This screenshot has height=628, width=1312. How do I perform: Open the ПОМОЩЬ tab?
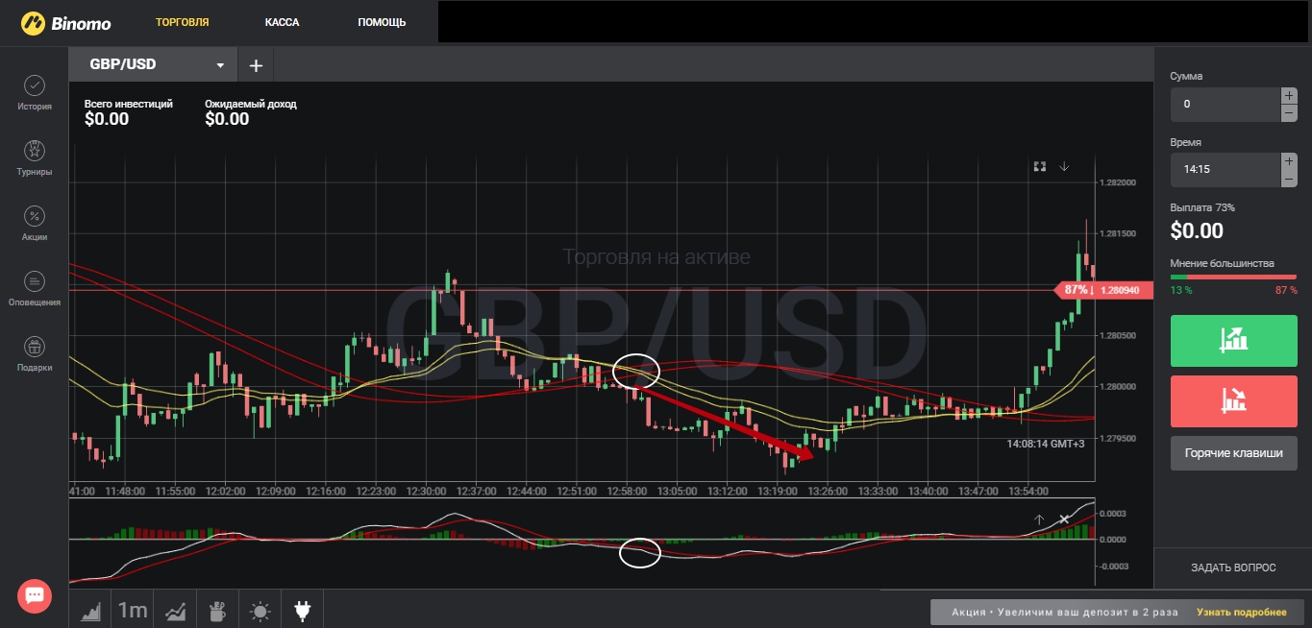tap(382, 22)
